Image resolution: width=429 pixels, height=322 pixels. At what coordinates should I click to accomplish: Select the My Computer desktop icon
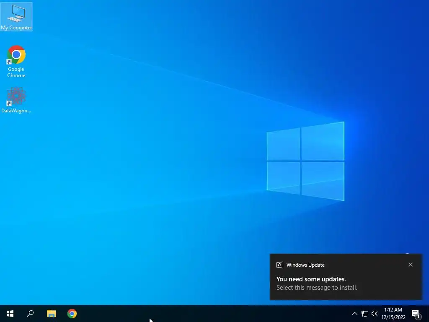(x=16, y=16)
